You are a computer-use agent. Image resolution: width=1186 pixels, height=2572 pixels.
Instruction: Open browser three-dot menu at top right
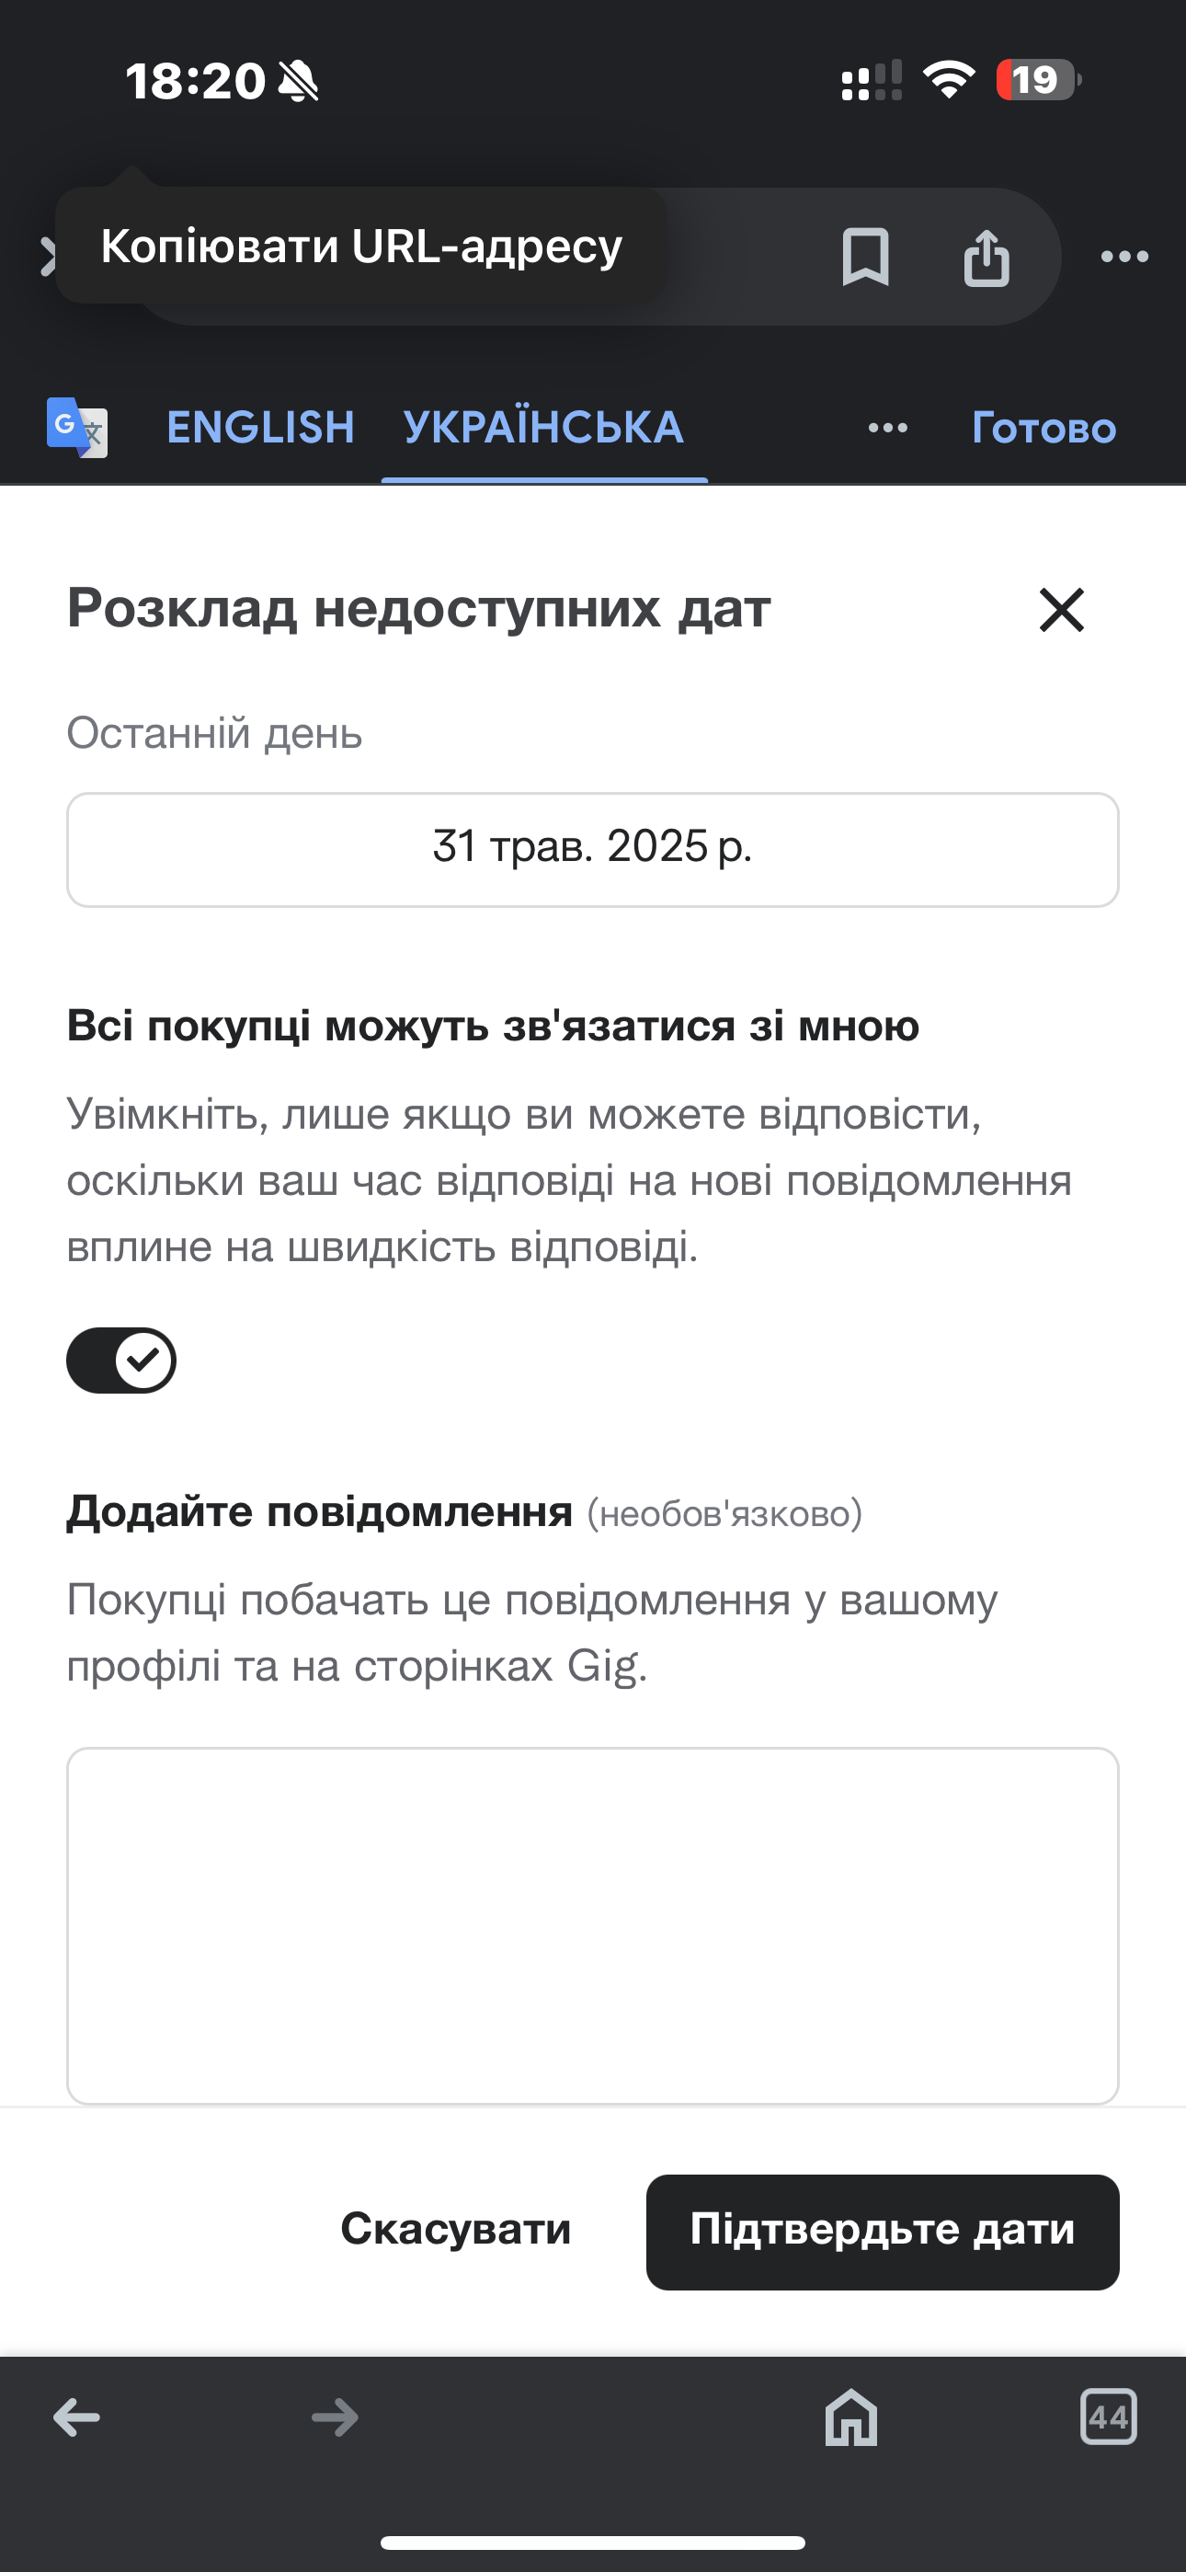[x=1124, y=257]
